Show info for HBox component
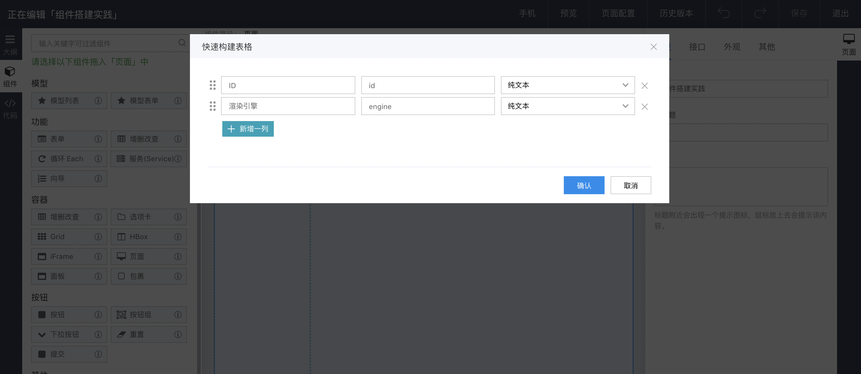This screenshot has width=861, height=374. (178, 237)
